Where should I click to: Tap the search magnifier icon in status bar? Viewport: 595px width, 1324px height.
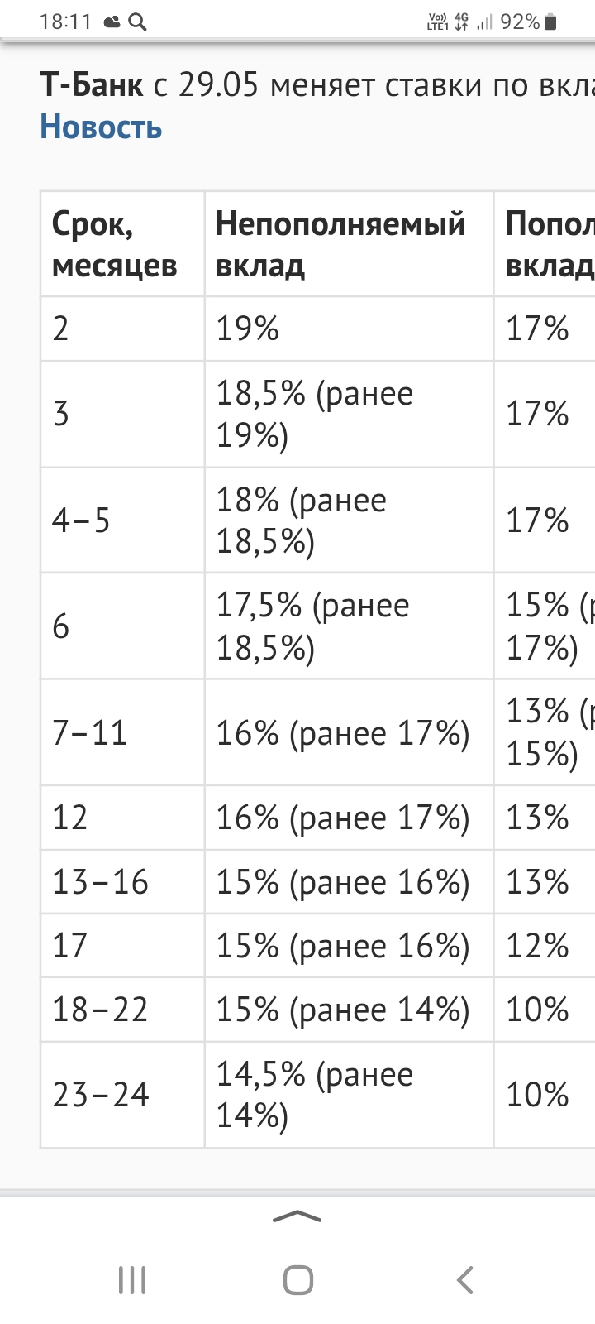click(x=138, y=22)
